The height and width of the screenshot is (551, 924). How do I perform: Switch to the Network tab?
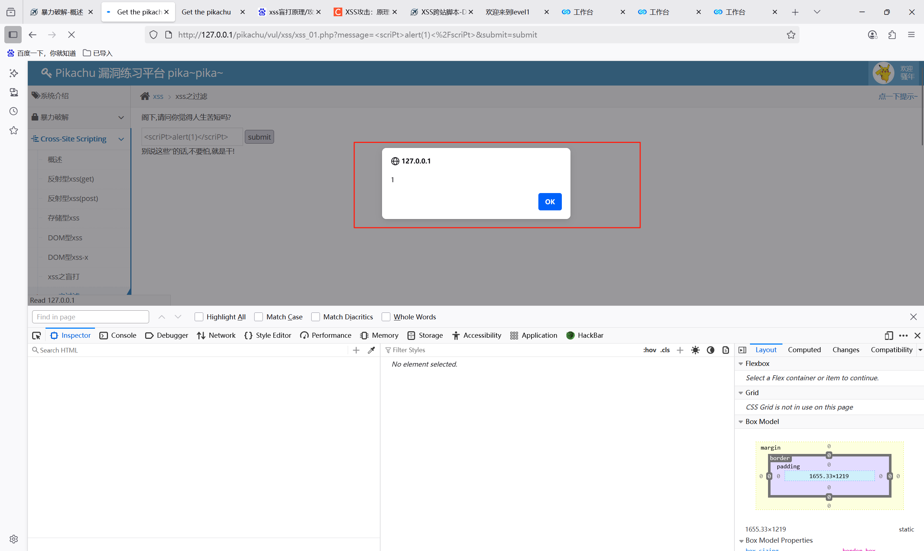pos(216,335)
